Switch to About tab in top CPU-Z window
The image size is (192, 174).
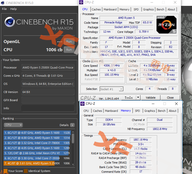tap(171, 9)
